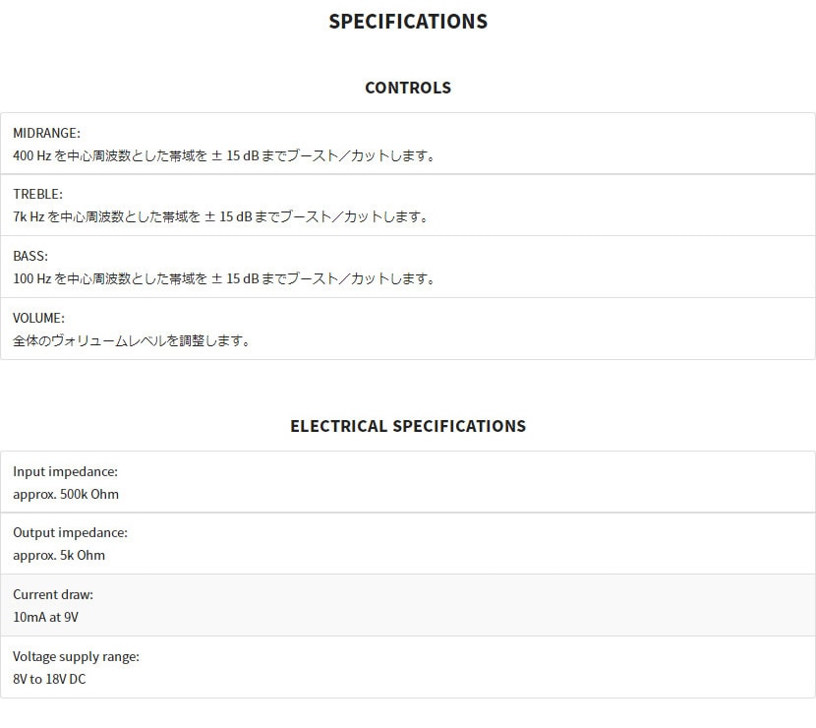Select the Output impedance label
The height and width of the screenshot is (728, 816).
click(x=70, y=533)
